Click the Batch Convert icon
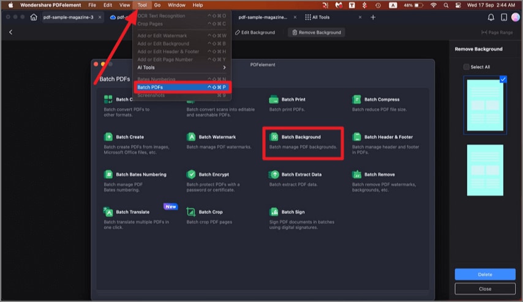The image size is (523, 302). [x=108, y=99]
